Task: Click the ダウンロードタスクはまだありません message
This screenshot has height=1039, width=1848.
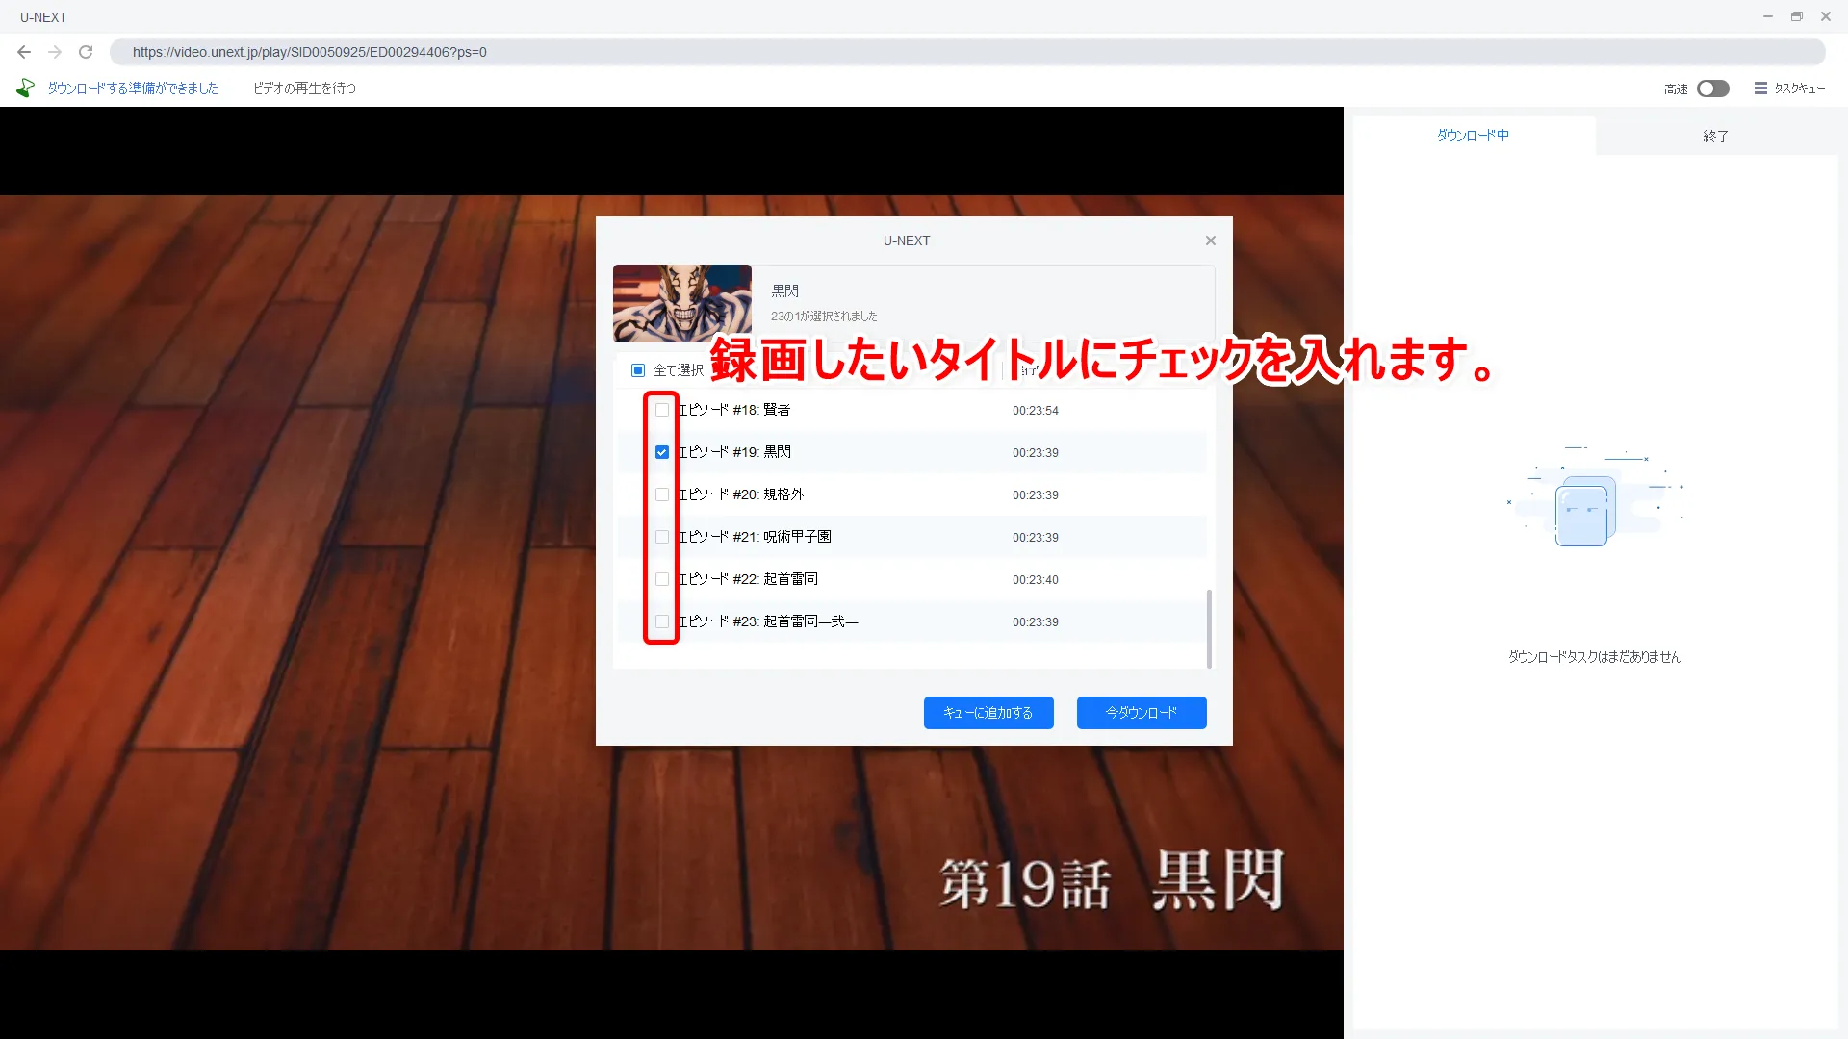Action: click(1595, 657)
